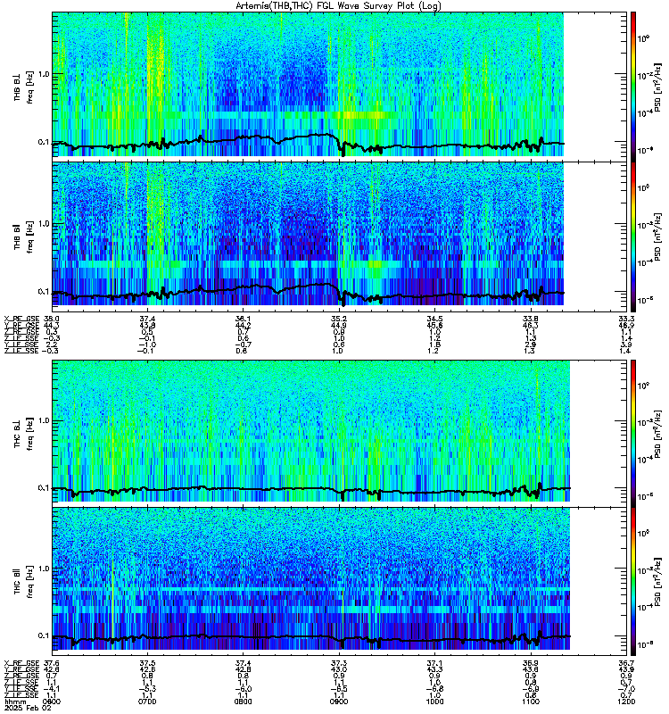Screen dimensions: 669x714
Task: Click the THB B⊥ spectrogram panel
Action: [x=340, y=85]
